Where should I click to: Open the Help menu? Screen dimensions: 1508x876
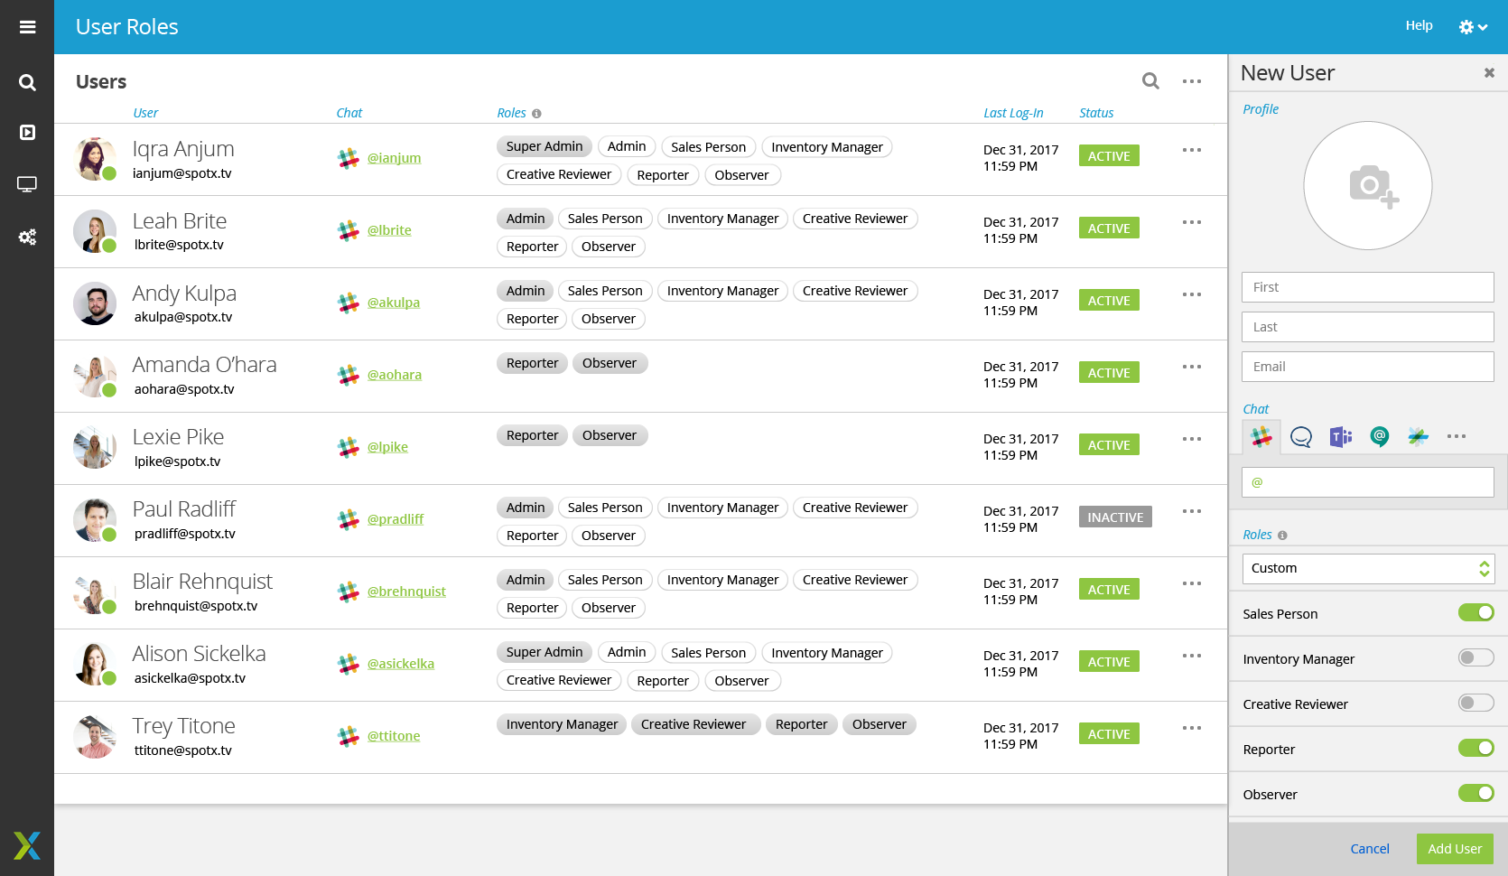(1418, 25)
